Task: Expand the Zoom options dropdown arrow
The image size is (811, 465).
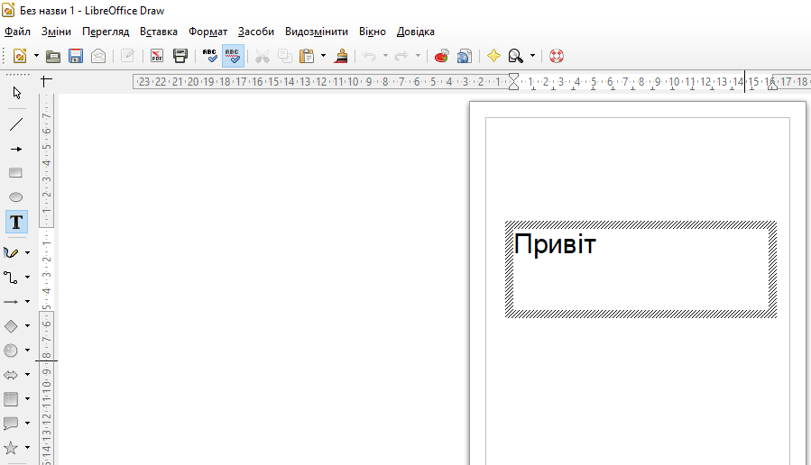Action: [532, 56]
